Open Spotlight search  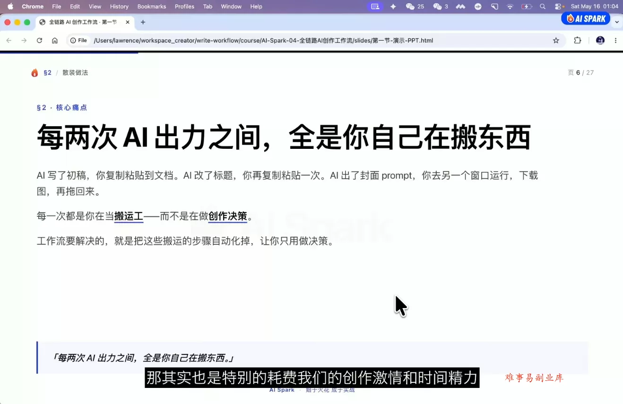coord(543,6)
